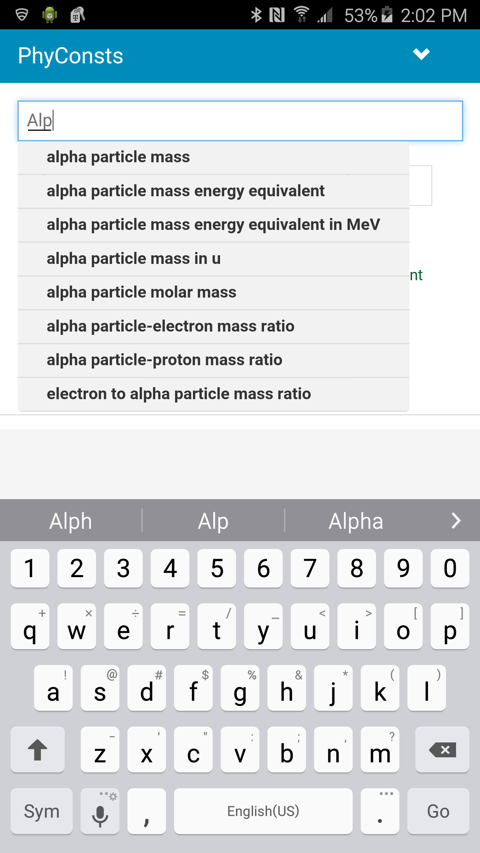Image resolution: width=480 pixels, height=853 pixels.
Task: Open Bluetooth icon in status bar
Action: click(x=256, y=15)
